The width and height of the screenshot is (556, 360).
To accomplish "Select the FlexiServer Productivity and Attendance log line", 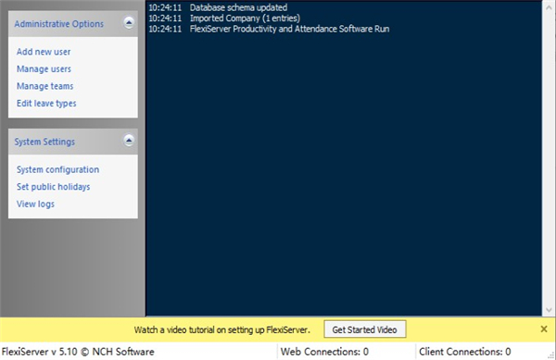I will (x=269, y=29).
